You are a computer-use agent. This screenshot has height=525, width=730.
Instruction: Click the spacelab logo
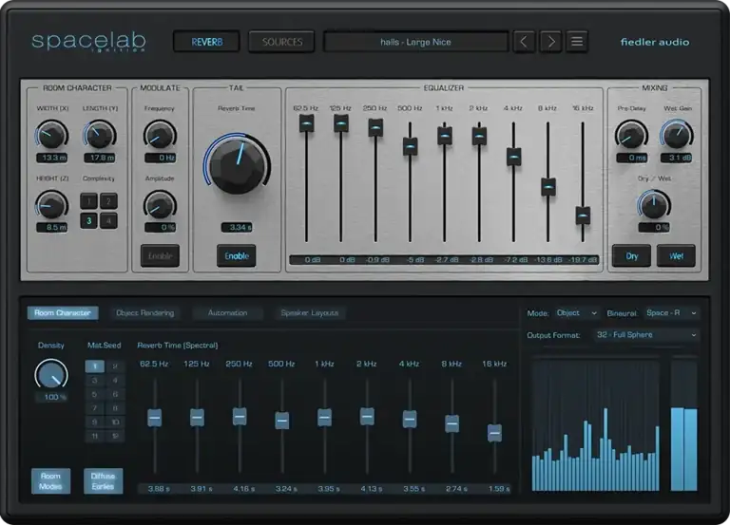pos(88,42)
